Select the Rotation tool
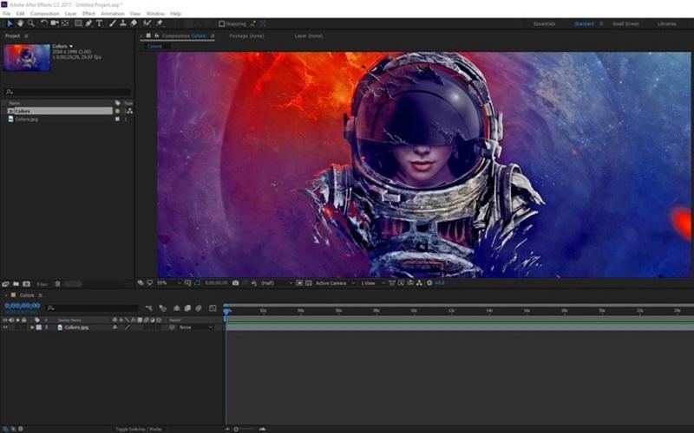Screen dimensions: 694x433 (x=44, y=23)
